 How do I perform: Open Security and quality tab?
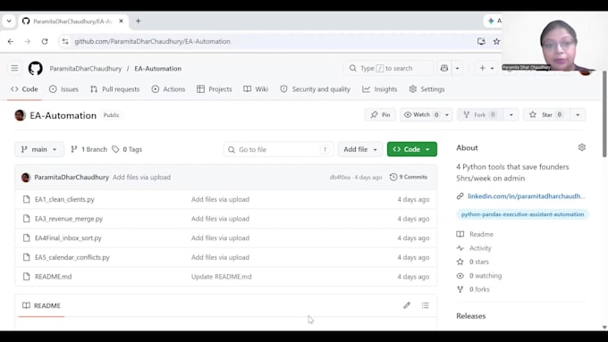316,89
